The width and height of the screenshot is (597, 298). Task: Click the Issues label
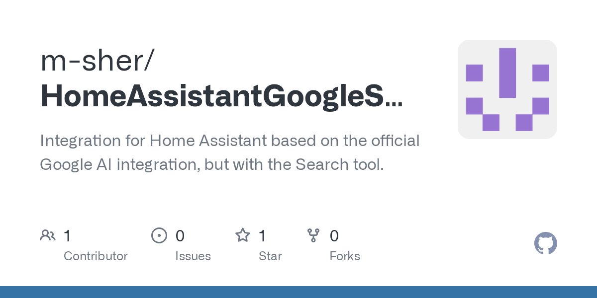[x=193, y=256]
